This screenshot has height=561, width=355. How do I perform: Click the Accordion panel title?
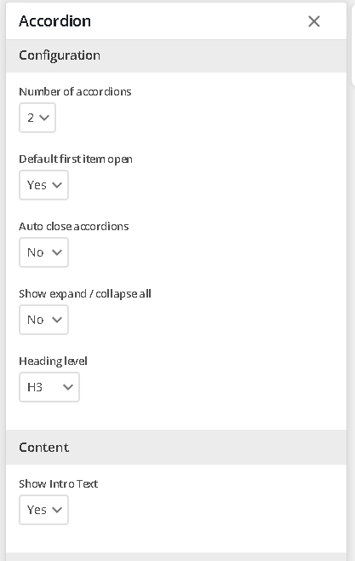55,21
